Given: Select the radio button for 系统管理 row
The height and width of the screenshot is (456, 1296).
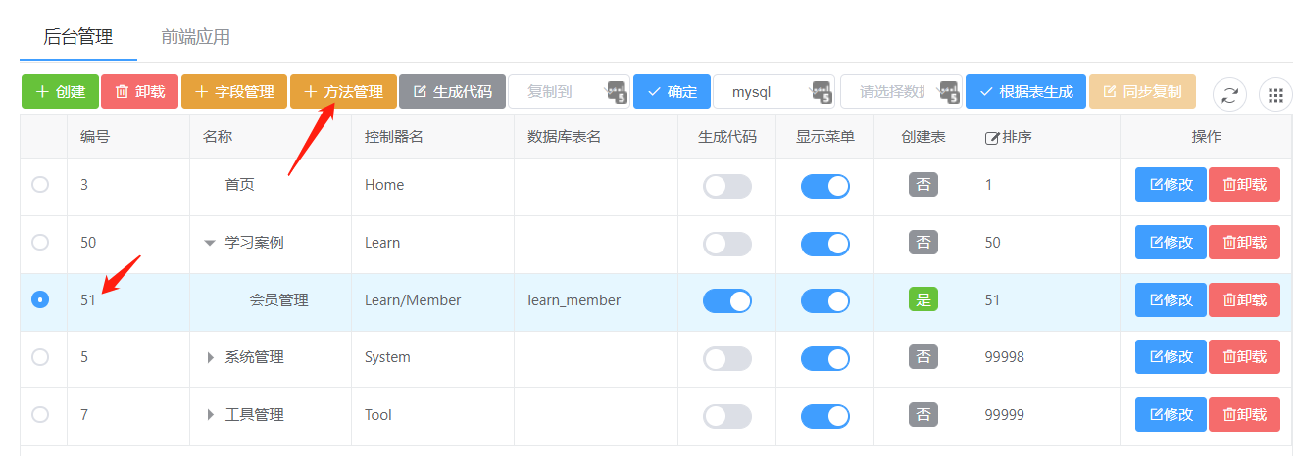Looking at the screenshot, I should [40, 357].
